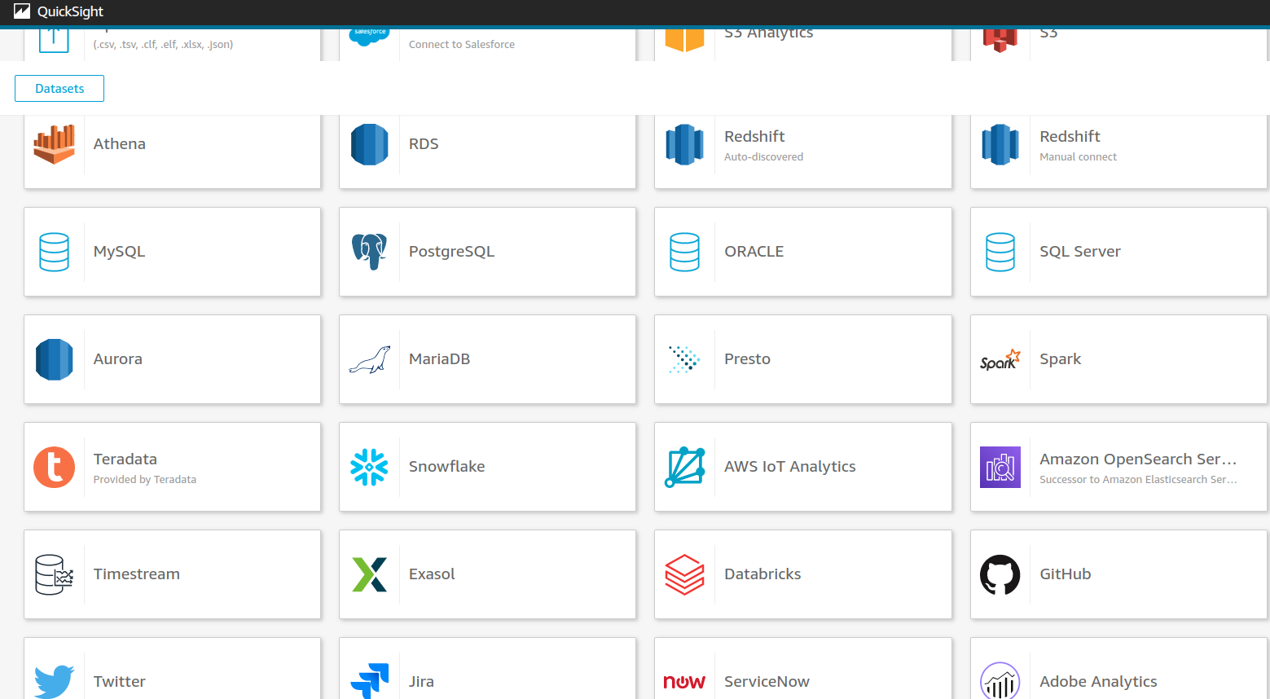The width and height of the screenshot is (1270, 699).
Task: Click the 'Twitter' card label
Action: [x=120, y=682]
